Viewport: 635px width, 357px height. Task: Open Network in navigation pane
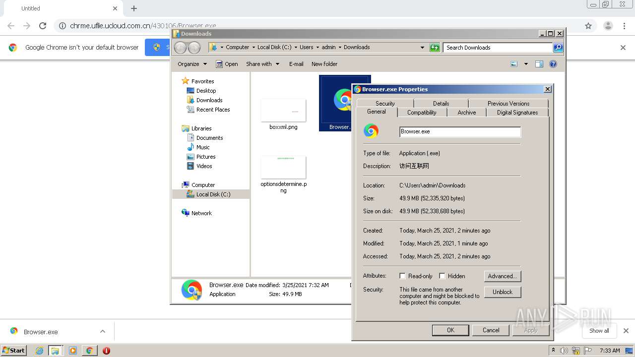pos(201,213)
